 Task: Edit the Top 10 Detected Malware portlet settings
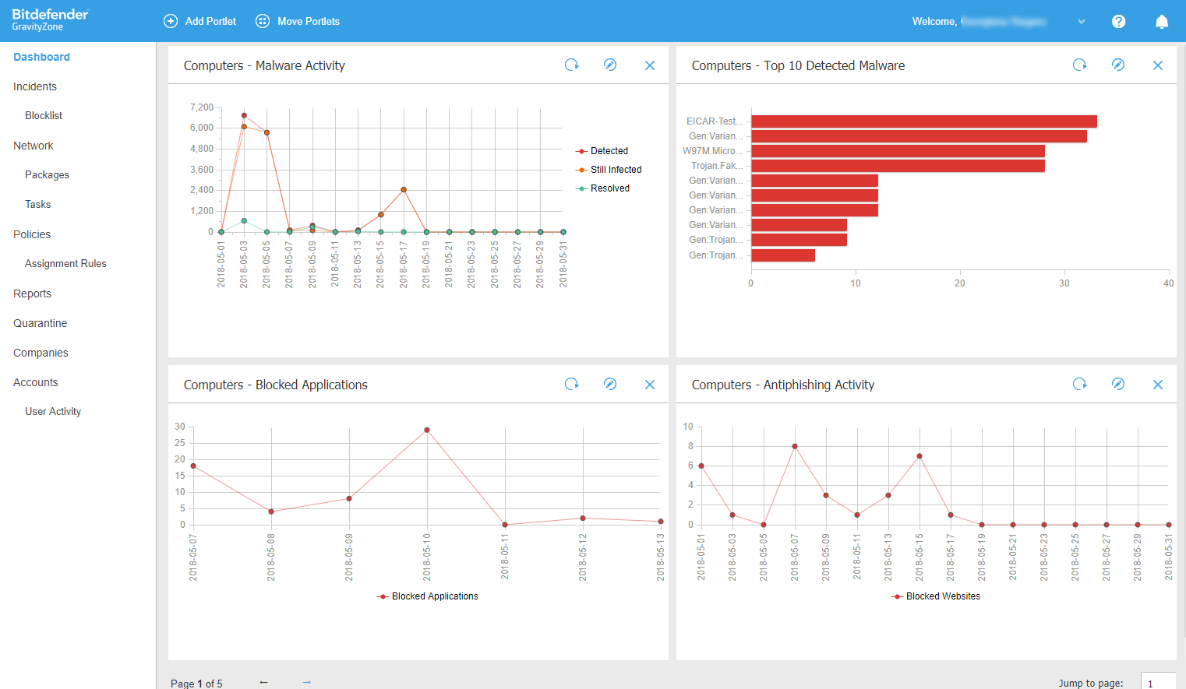(x=1118, y=65)
